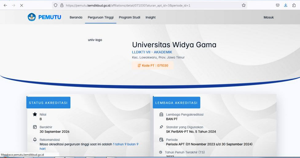This screenshot has height=158, width=300.
Task: Click the browser forward arrow
Action: click(x=14, y=5)
